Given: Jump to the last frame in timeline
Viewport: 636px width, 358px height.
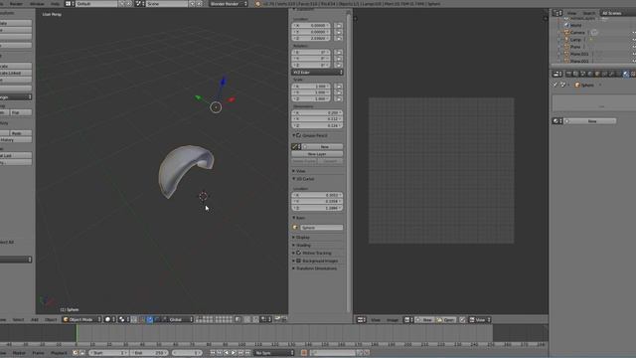Looking at the screenshot, I should [x=247, y=353].
